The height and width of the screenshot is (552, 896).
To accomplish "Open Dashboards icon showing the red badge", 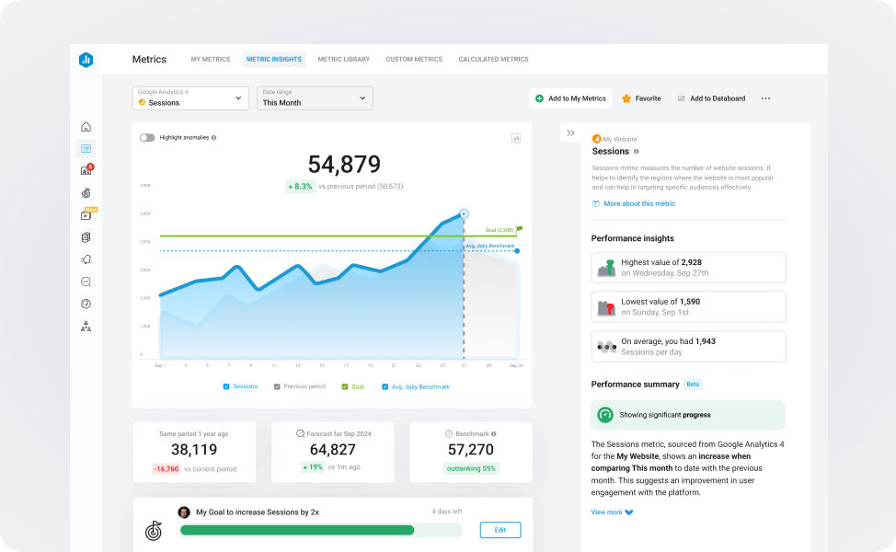I will pos(86,169).
